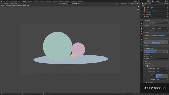Open the Viewport Render anti-aliasing dropdown
Image resolution: width=169 pixels, height=95 pixels.
click(162, 30)
